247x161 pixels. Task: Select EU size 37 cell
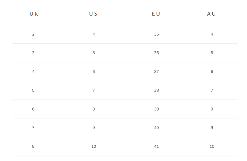(x=156, y=72)
